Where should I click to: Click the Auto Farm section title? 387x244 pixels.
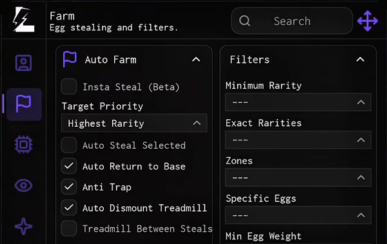(110, 60)
